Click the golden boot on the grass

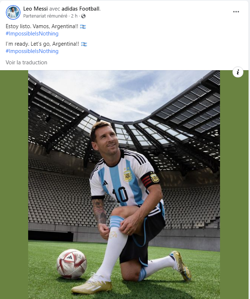point(181,266)
